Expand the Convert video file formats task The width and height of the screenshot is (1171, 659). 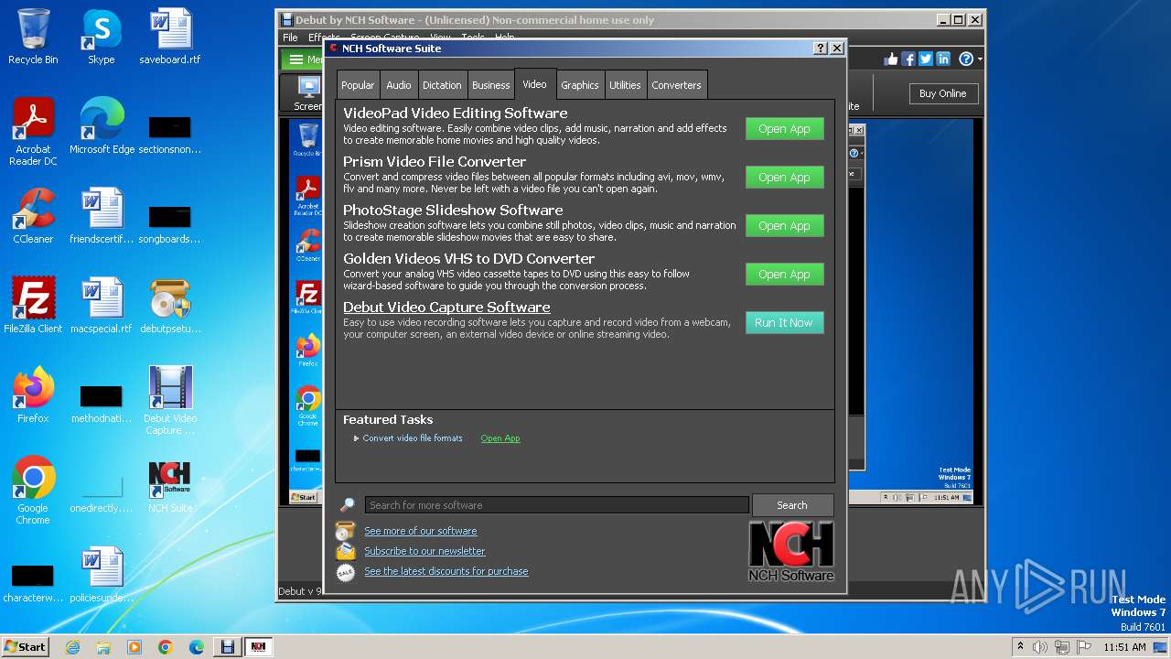click(357, 438)
